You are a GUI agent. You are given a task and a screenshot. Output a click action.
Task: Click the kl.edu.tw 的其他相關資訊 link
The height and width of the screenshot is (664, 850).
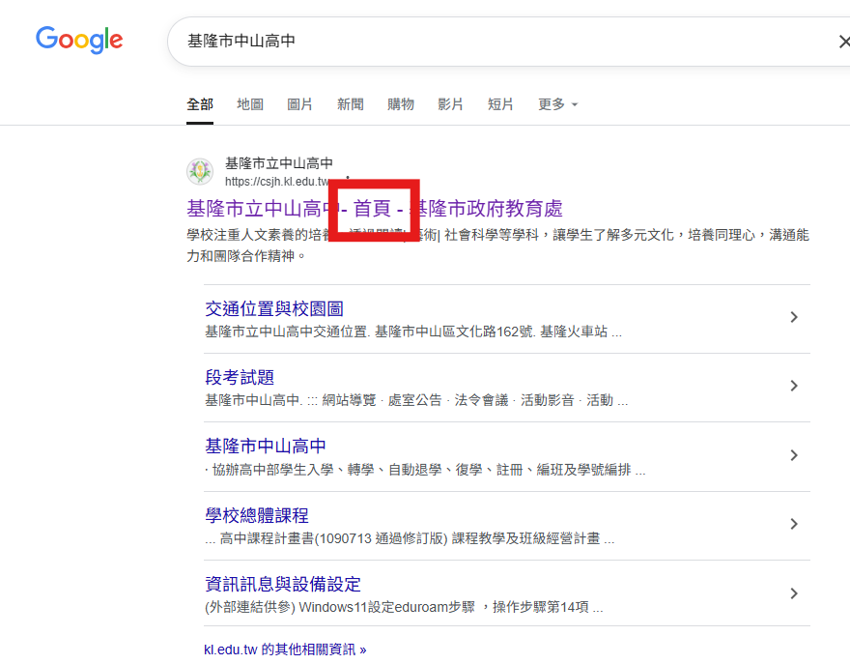click(286, 649)
